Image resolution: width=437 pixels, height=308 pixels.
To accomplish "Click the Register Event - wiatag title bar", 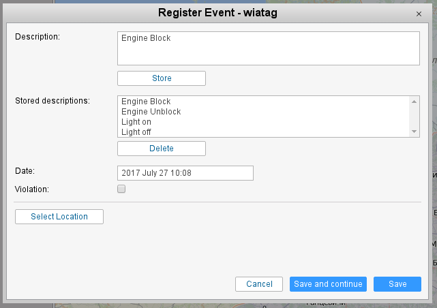I will coord(218,13).
